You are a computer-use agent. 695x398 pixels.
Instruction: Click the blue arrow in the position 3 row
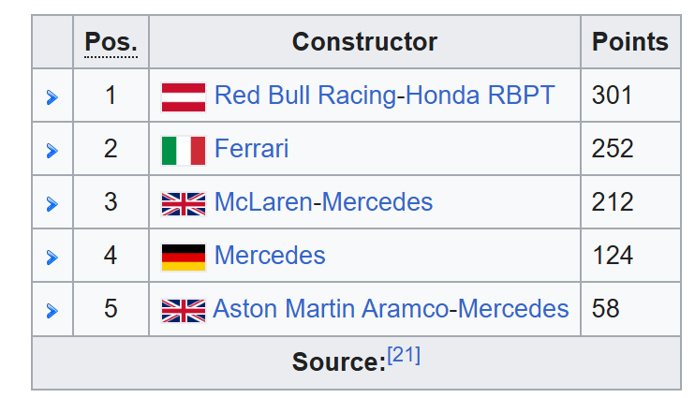point(52,204)
